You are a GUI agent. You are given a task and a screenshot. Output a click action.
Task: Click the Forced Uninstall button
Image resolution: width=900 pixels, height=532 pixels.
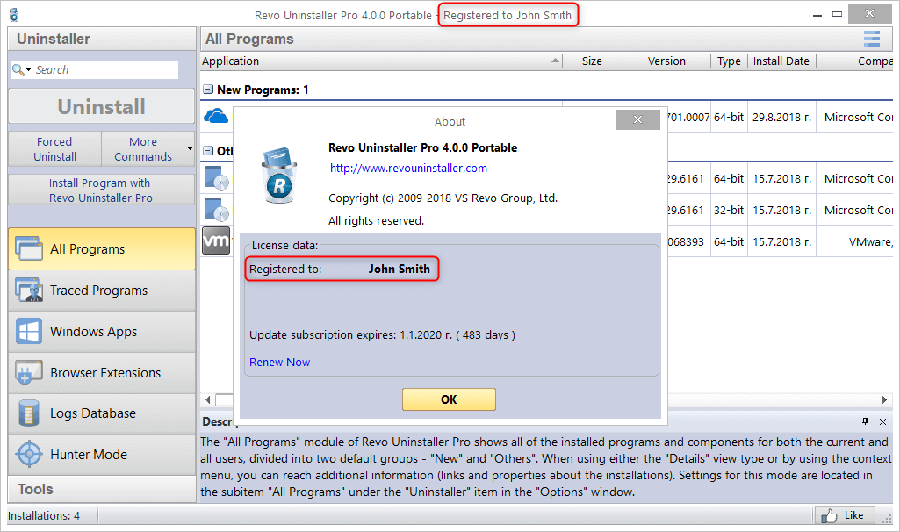(54, 148)
